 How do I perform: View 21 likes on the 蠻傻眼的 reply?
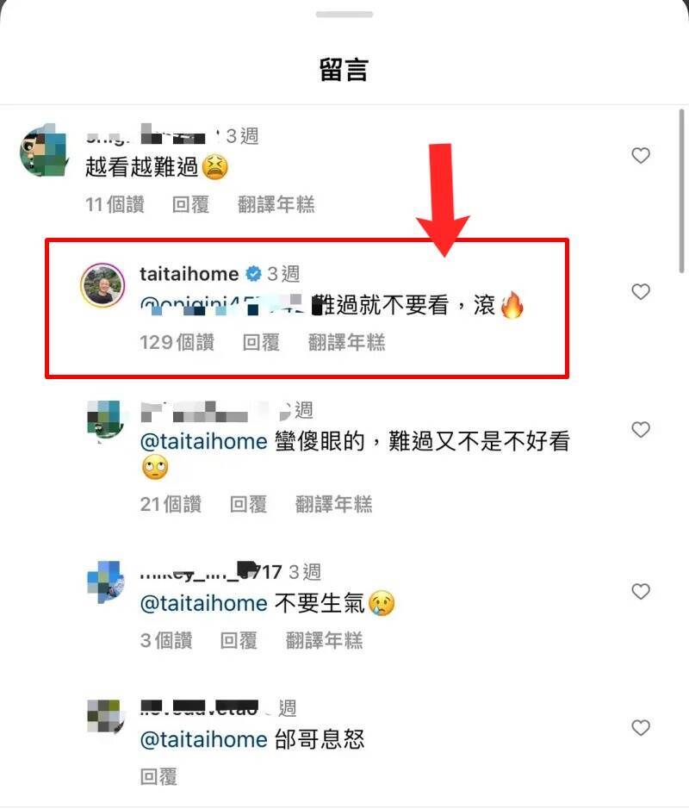coord(171,505)
